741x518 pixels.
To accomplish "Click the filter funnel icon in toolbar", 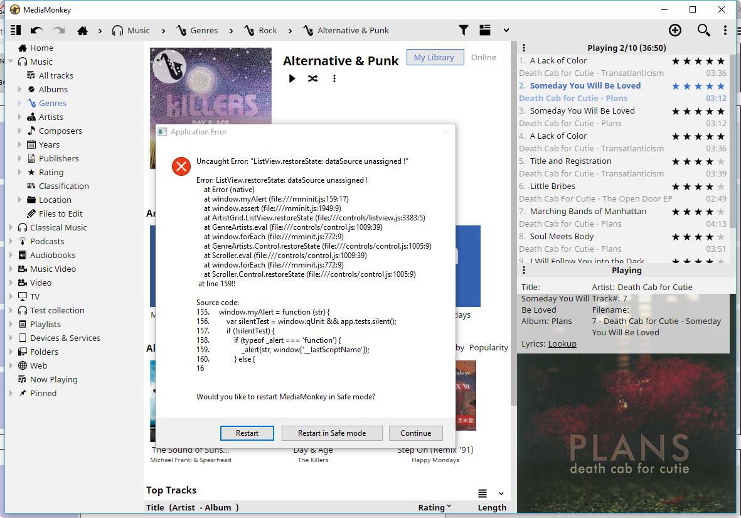I will [463, 30].
